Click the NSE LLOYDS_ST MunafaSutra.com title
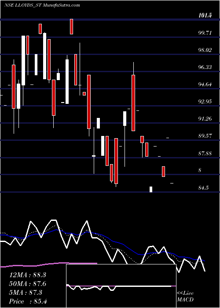The width and height of the screenshot is (220, 308). click(x=42, y=5)
